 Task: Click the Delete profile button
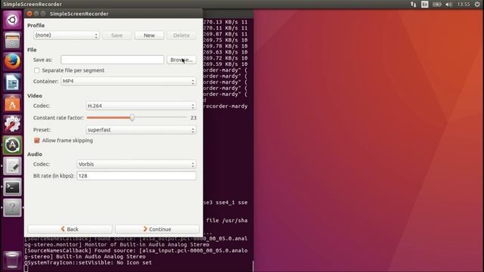(181, 36)
